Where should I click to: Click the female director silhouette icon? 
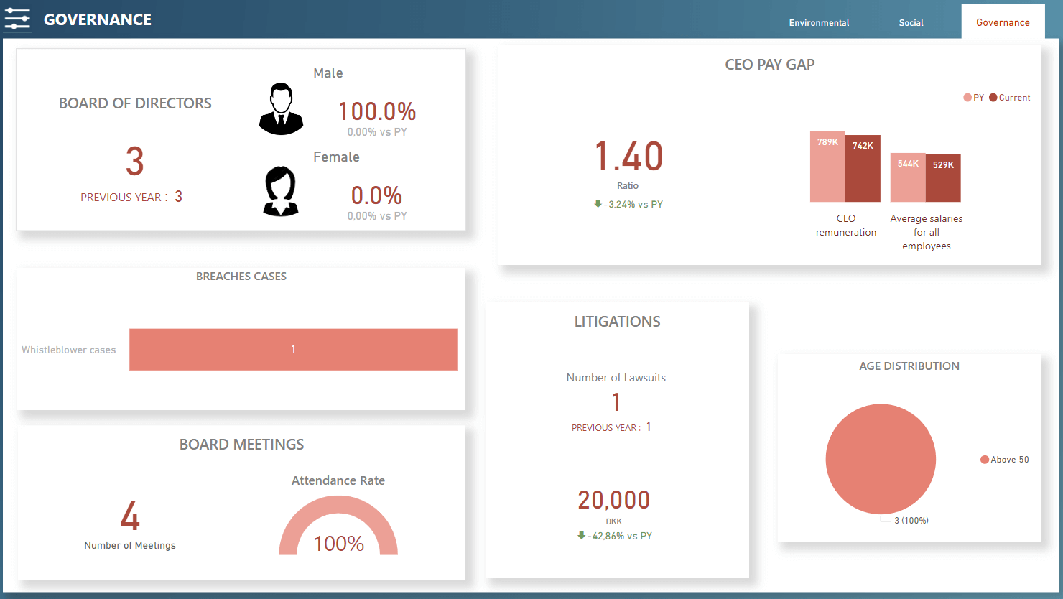[281, 191]
